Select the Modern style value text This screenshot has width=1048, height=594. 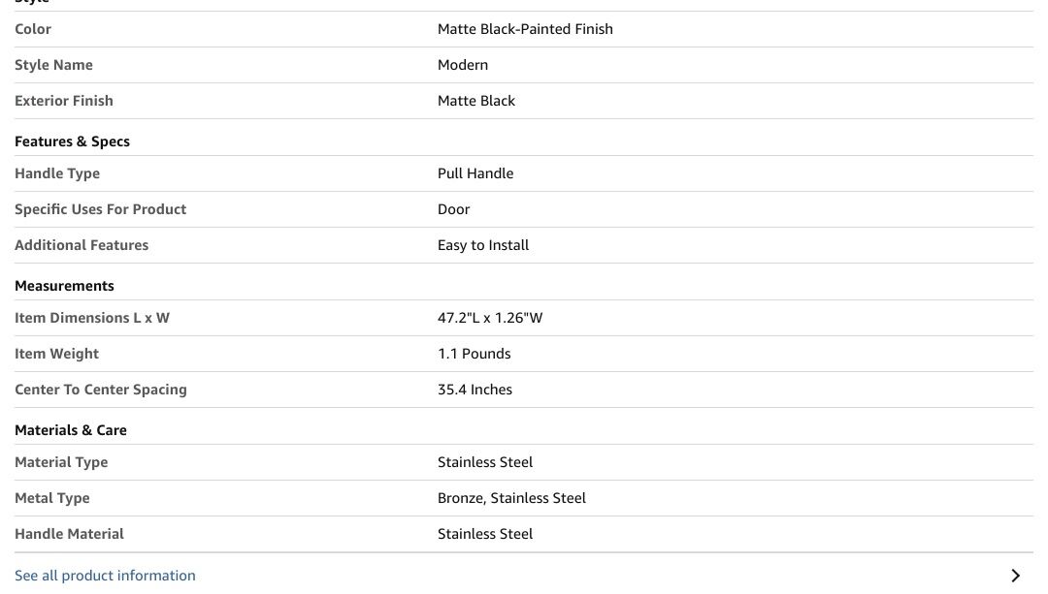pos(463,65)
